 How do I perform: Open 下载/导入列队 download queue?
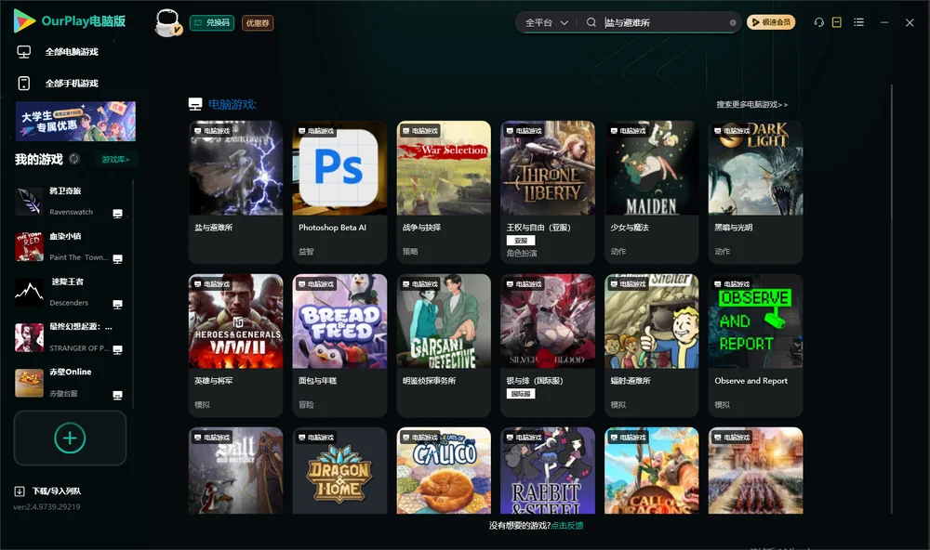pos(57,491)
